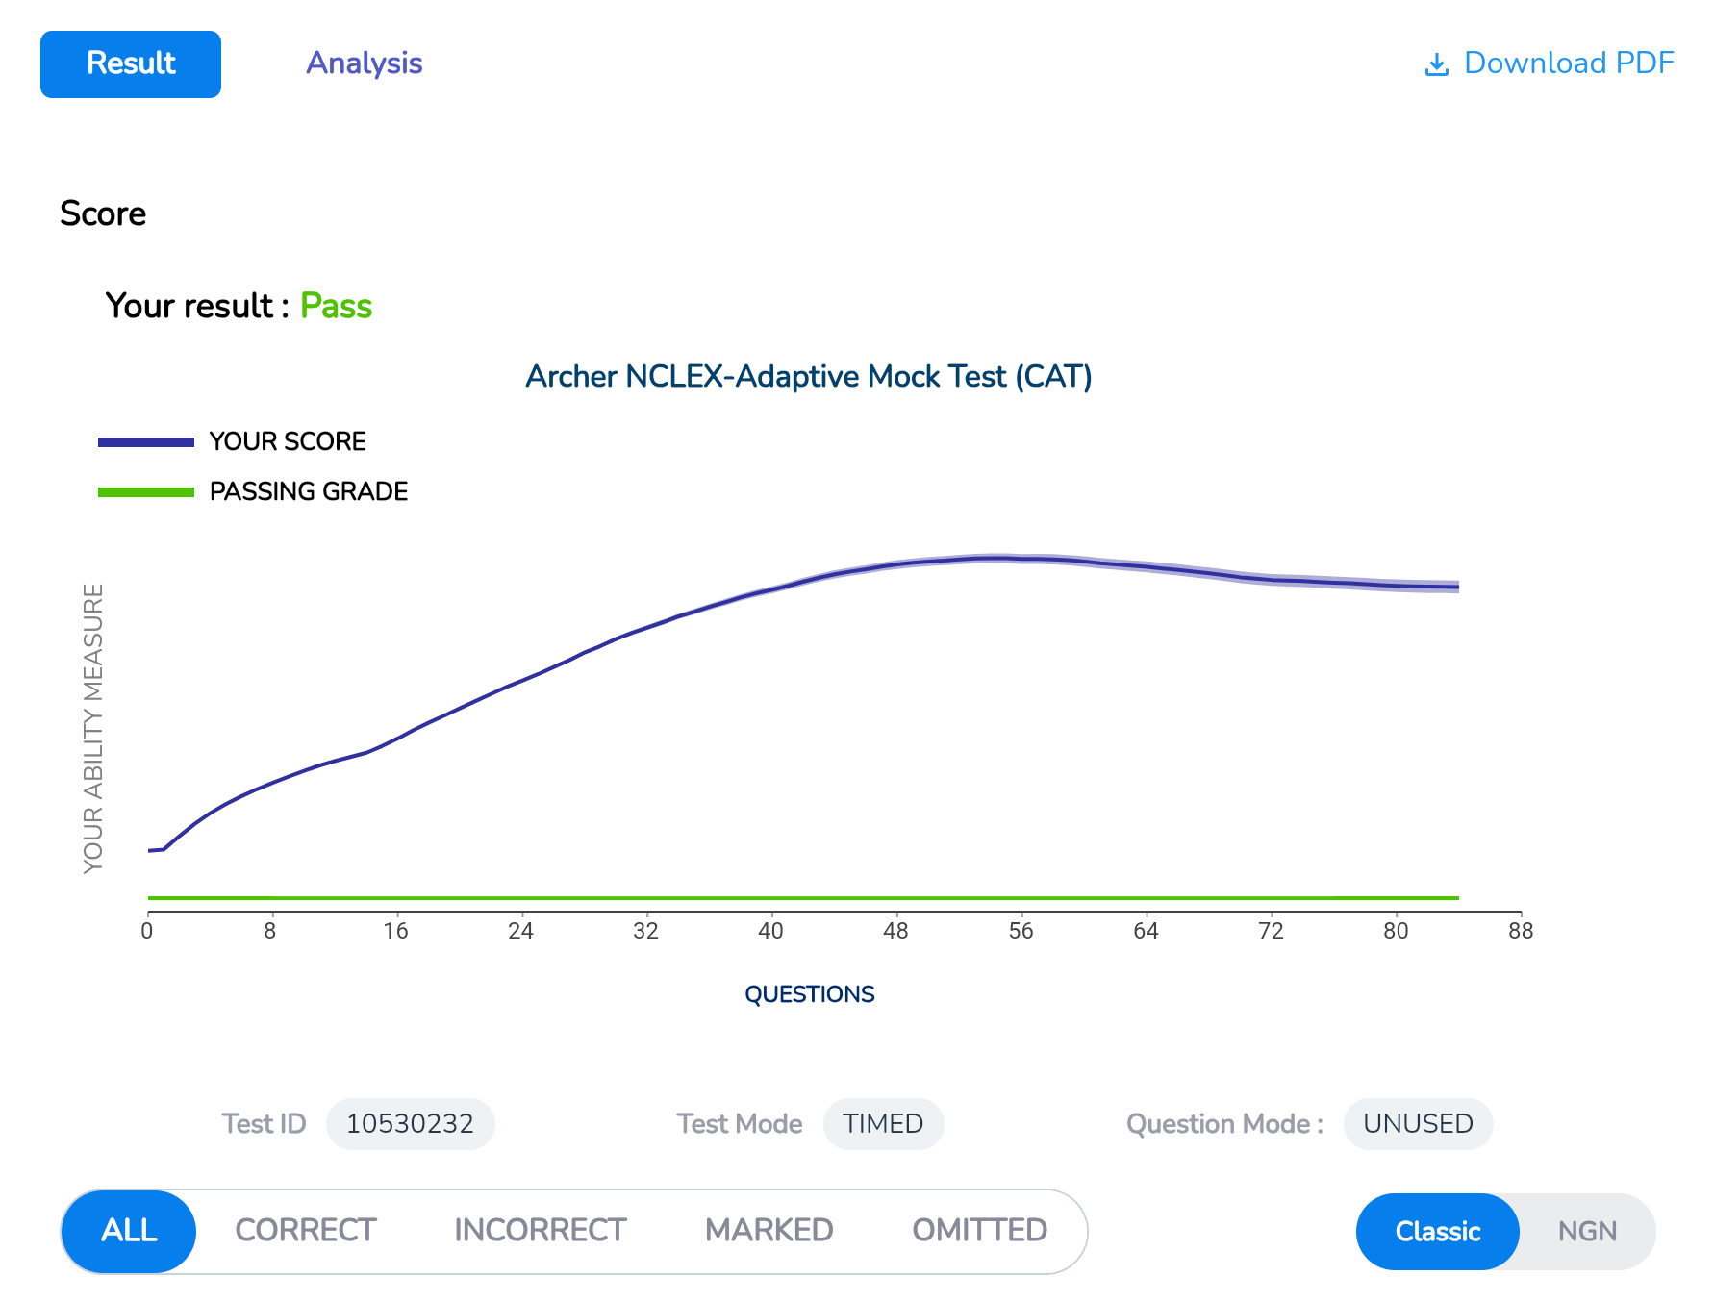
Task: Switch to Classic question view
Action: pos(1437,1232)
